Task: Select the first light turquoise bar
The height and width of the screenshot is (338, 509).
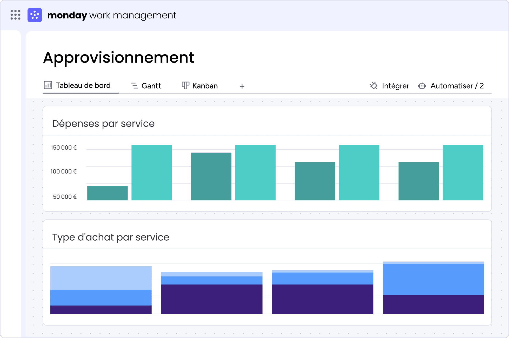Action: 152,172
